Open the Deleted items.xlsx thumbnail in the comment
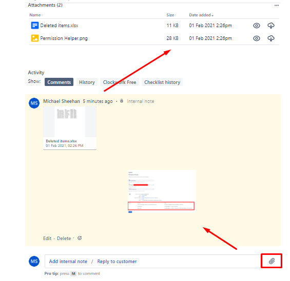The height and width of the screenshot is (281, 290). (x=70, y=128)
